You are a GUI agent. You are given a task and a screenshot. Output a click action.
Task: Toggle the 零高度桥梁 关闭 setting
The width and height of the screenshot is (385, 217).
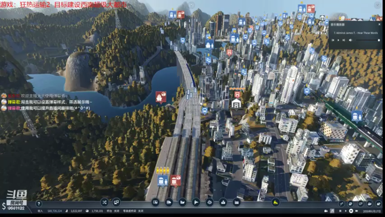click(x=133, y=211)
